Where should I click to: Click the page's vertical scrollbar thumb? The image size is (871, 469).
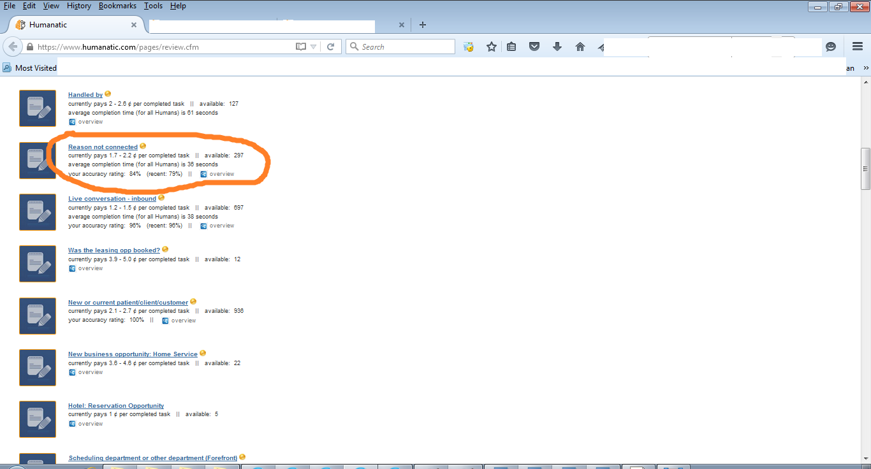[x=865, y=169]
